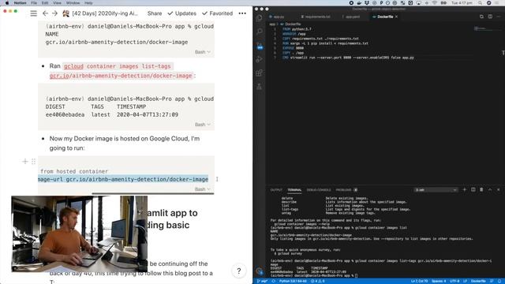Click the split editor icon in VS Code
505x284 pixels.
pos(490,17)
